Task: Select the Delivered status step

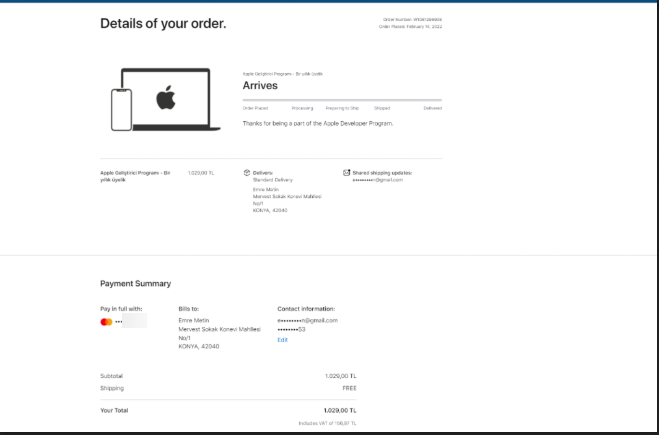Action: click(432, 108)
